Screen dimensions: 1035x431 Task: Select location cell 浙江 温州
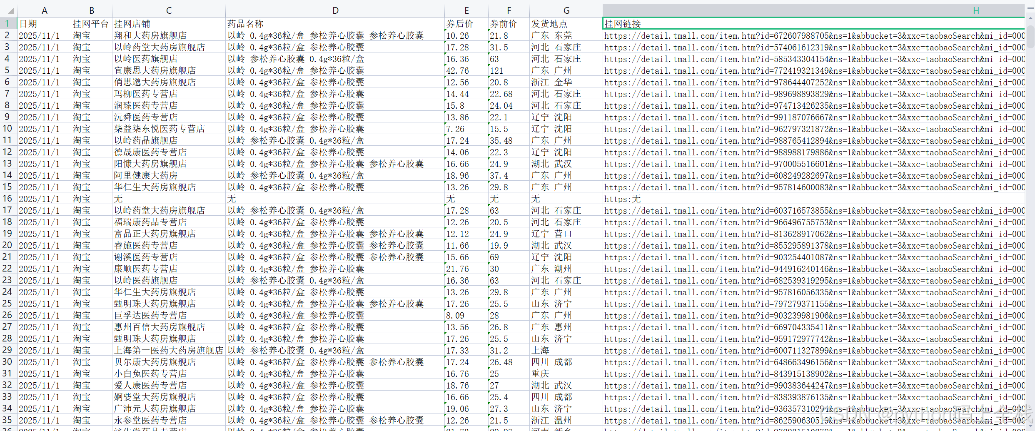click(x=566, y=420)
